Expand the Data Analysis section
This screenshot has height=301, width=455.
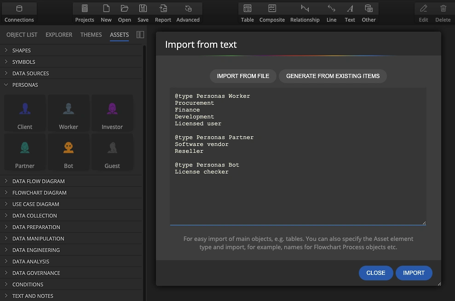(71, 262)
